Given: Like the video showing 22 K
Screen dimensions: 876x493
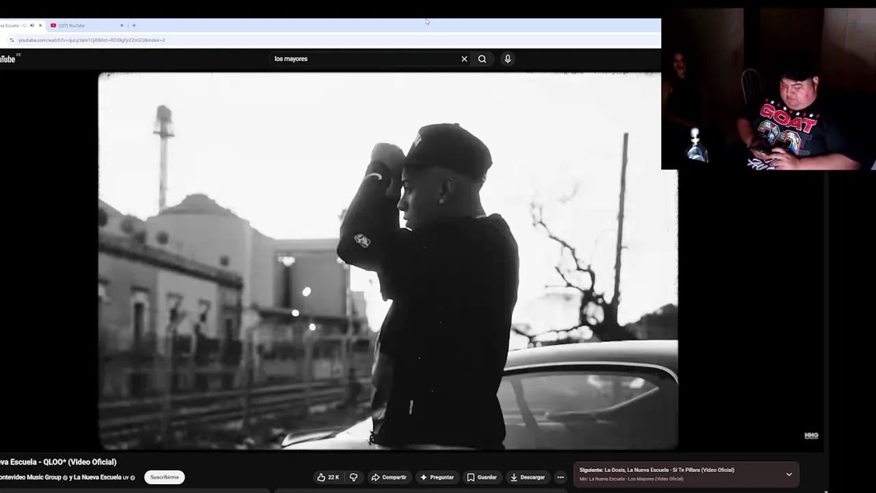Looking at the screenshot, I should click(x=328, y=477).
